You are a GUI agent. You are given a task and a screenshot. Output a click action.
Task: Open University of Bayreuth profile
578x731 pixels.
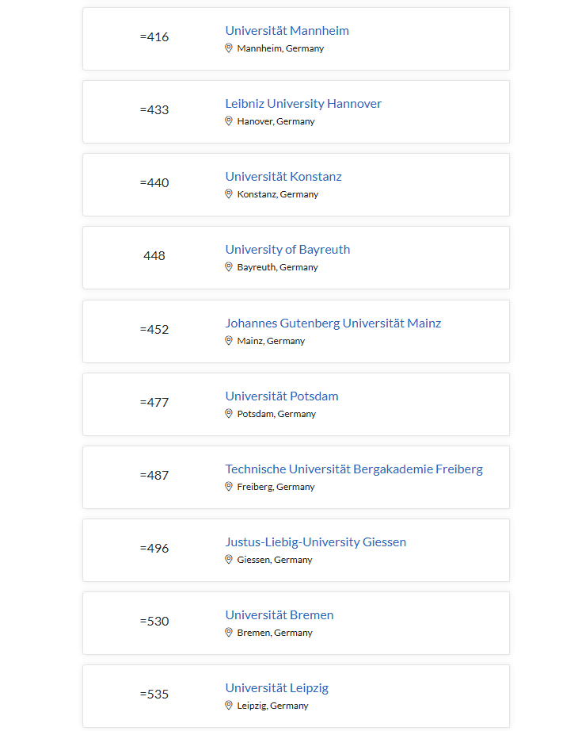pyautogui.click(x=287, y=250)
